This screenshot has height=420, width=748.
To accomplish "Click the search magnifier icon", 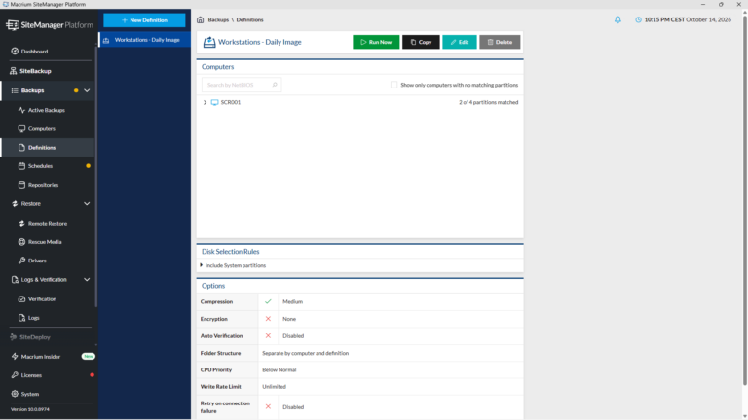I will point(275,85).
